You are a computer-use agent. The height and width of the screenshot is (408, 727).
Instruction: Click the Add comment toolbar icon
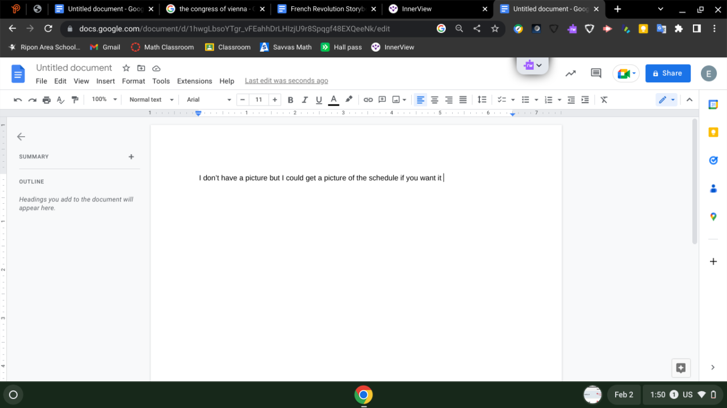[x=382, y=100]
